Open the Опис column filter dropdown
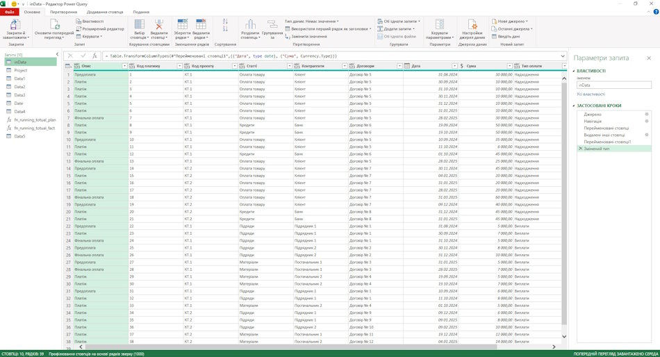Viewport: 660px width, 357px height. (124, 66)
